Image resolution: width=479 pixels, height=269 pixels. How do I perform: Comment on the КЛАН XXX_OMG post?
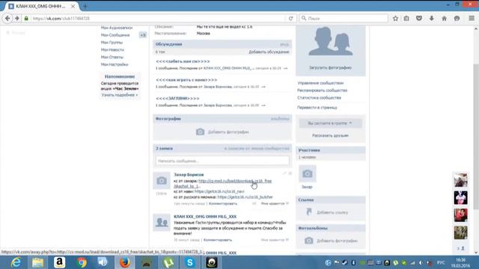coord(218,240)
